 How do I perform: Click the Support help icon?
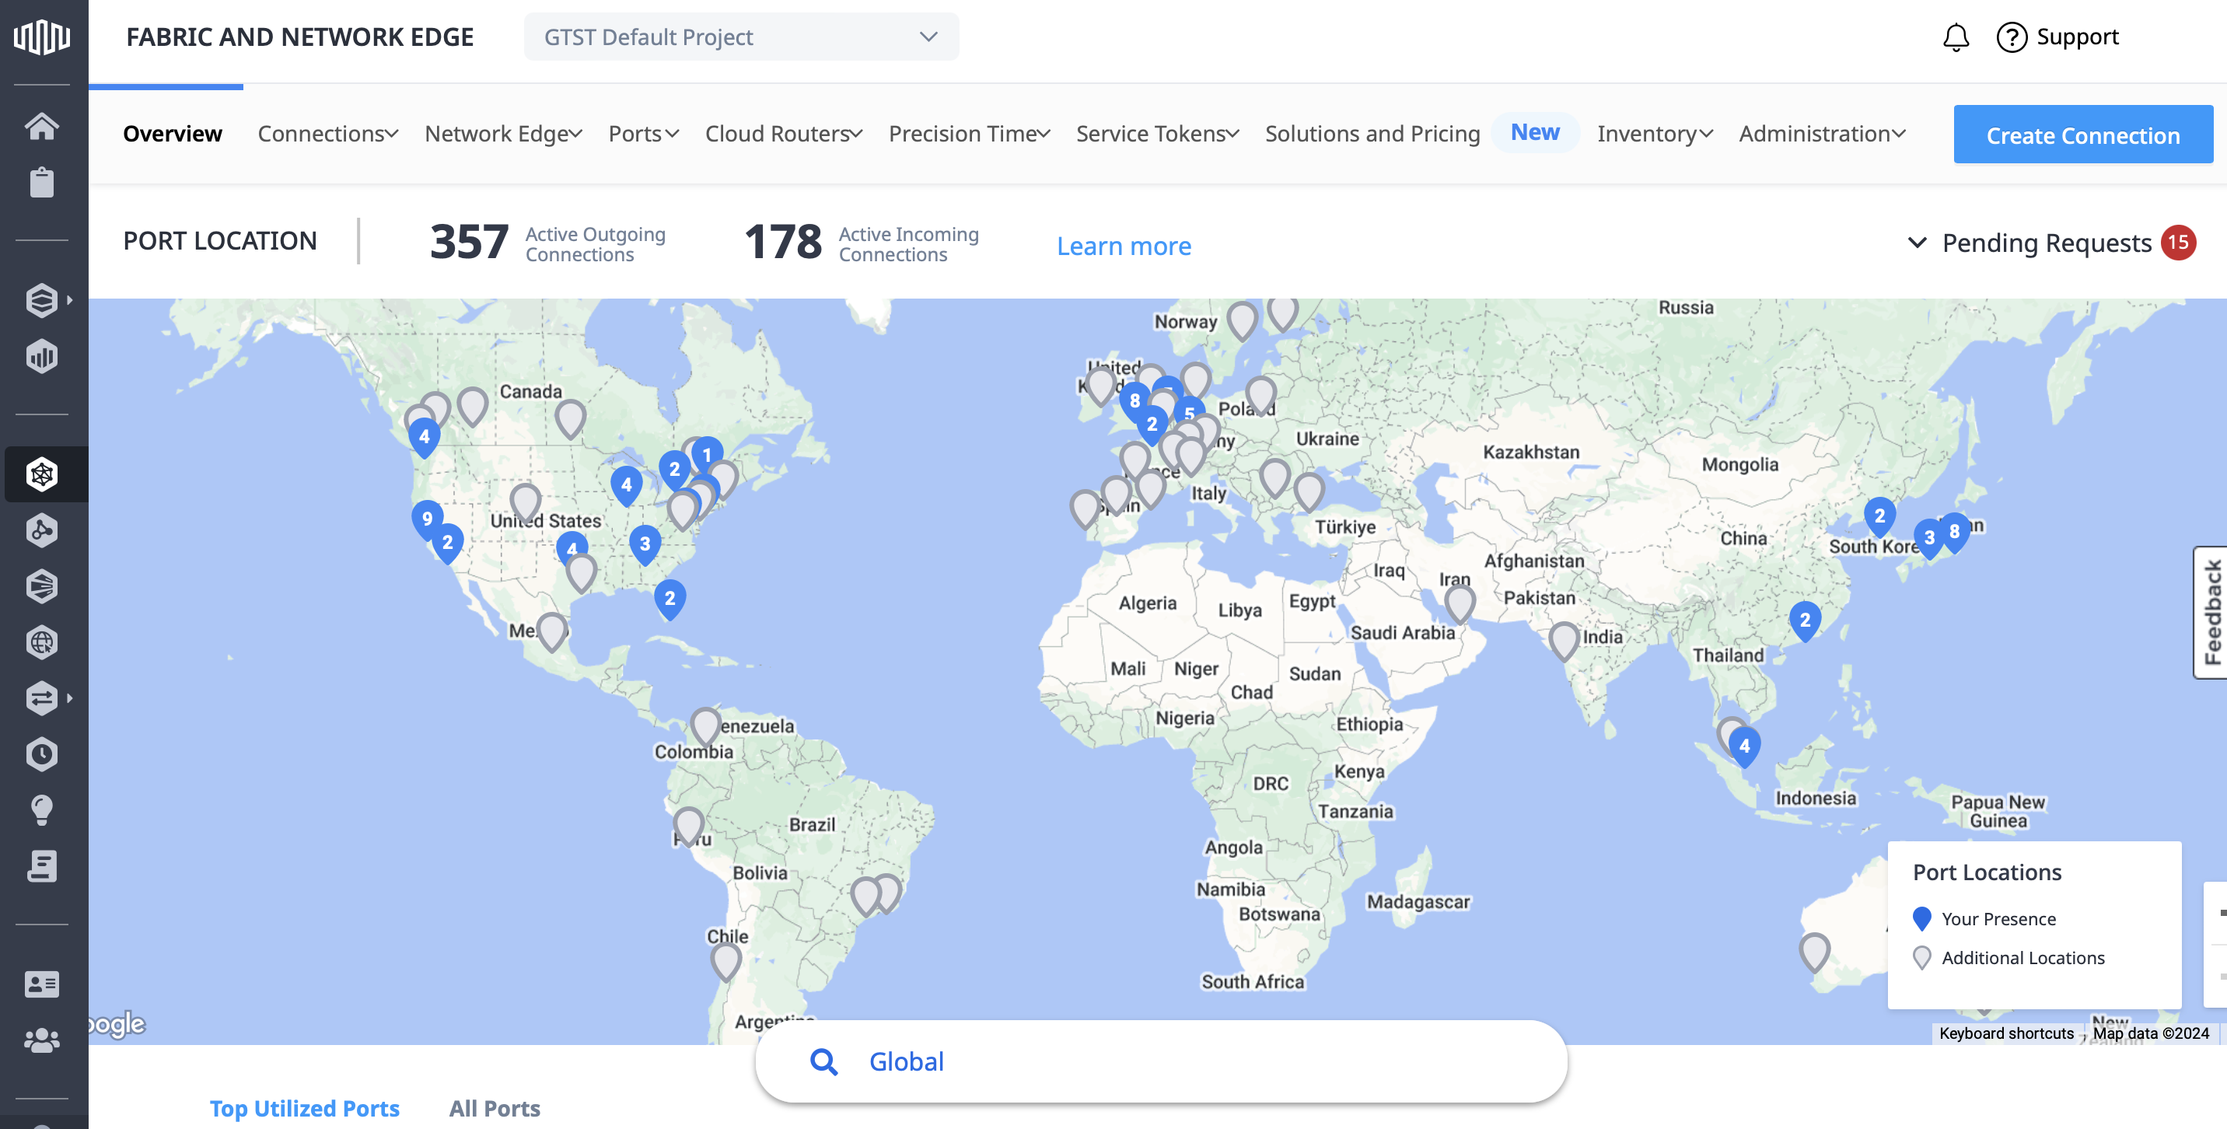pyautogui.click(x=2012, y=37)
